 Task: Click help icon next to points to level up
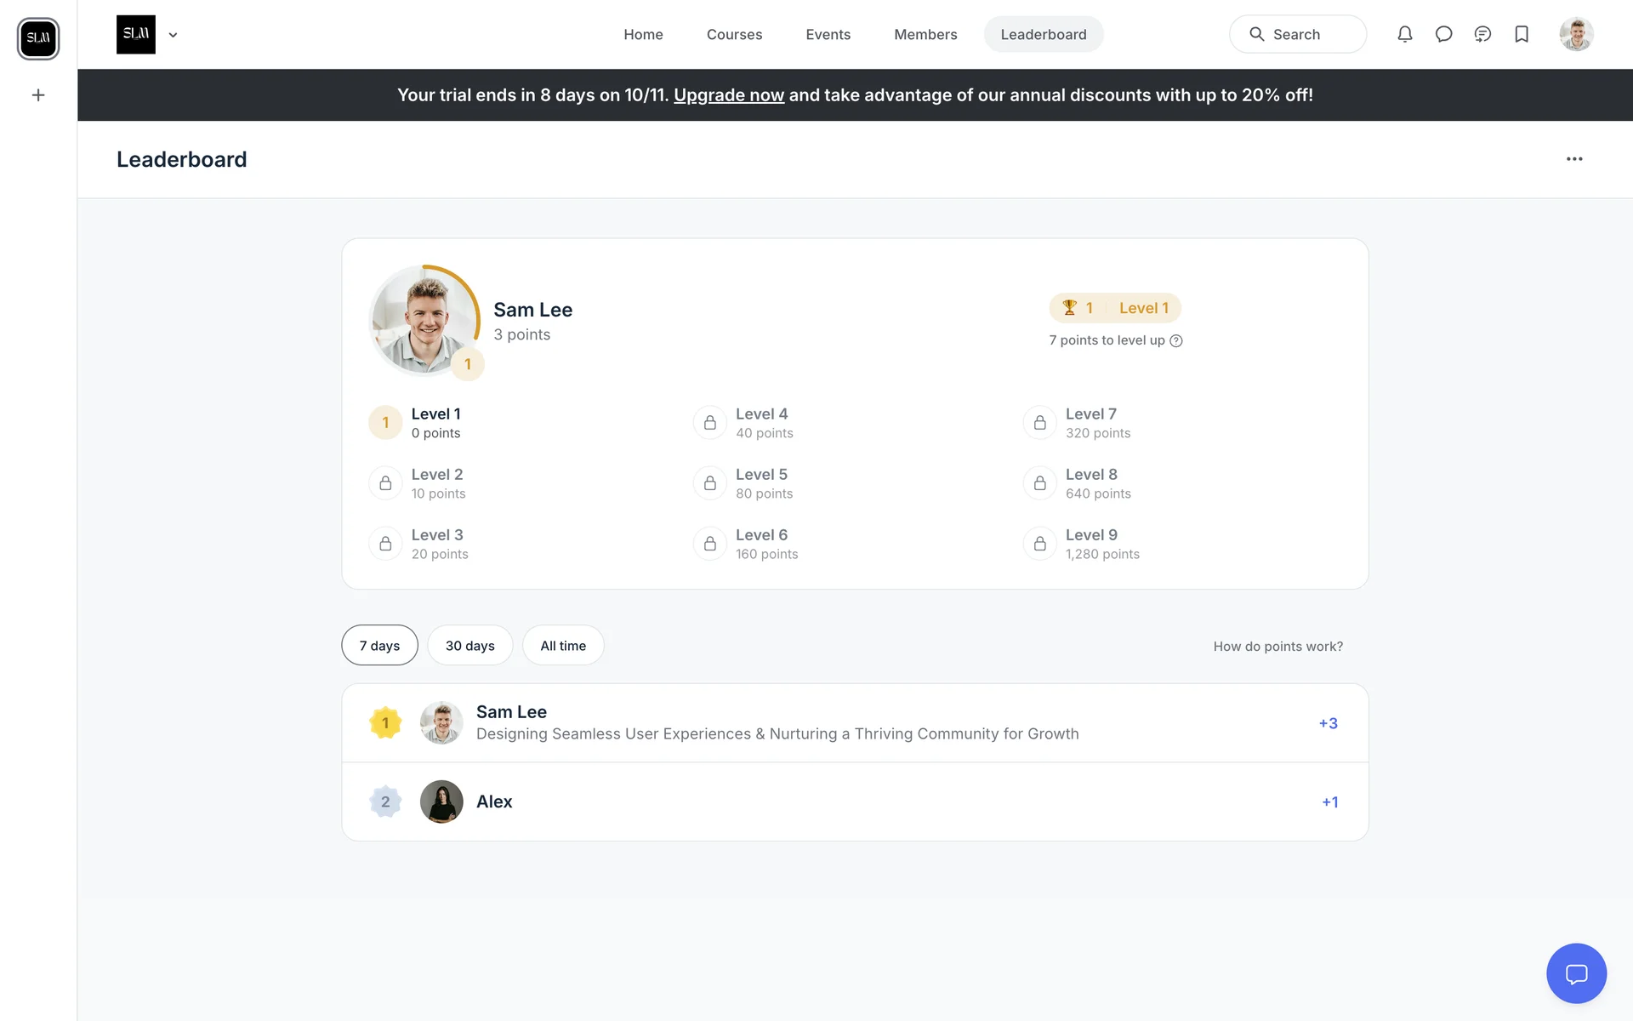pyautogui.click(x=1176, y=340)
